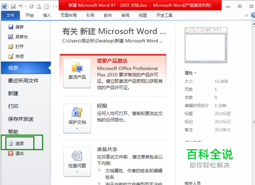Open the 开发工具 (Developer) tab
This screenshot has height=185, width=255.
[x=164, y=15]
